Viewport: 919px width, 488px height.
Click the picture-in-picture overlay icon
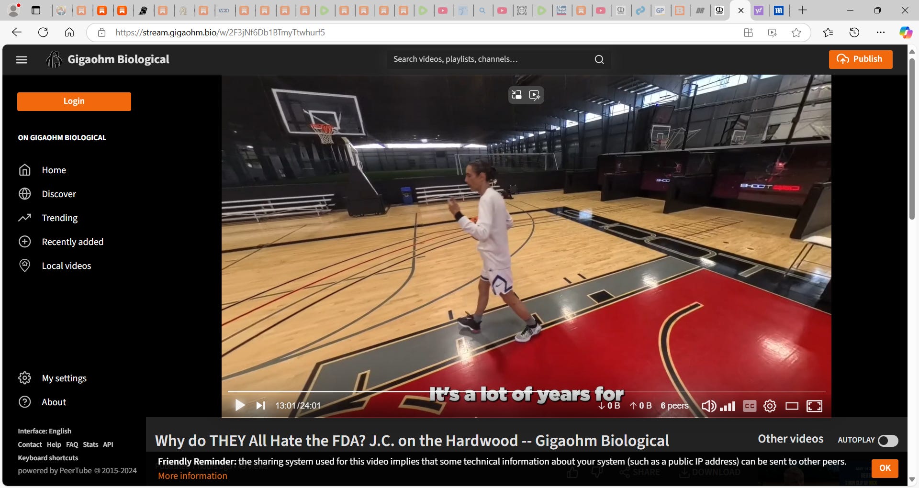pyautogui.click(x=516, y=95)
